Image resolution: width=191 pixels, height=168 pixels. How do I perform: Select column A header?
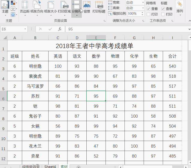[x=15, y=38]
